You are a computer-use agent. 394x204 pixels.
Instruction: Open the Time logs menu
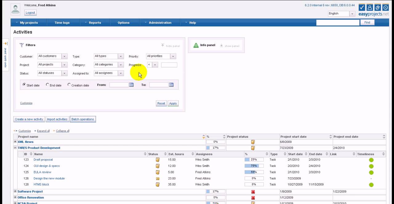(x=62, y=22)
